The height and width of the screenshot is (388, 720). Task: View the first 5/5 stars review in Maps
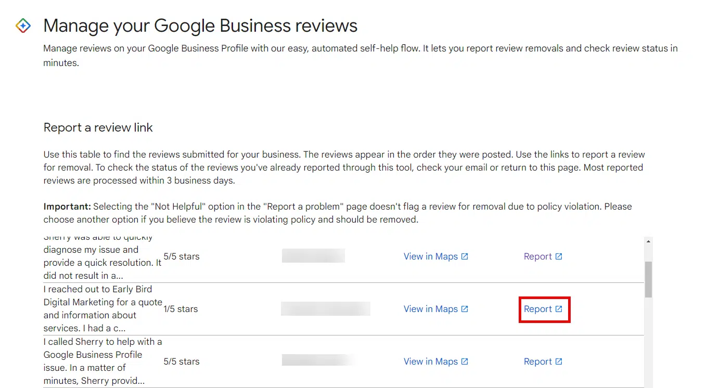tap(430, 256)
